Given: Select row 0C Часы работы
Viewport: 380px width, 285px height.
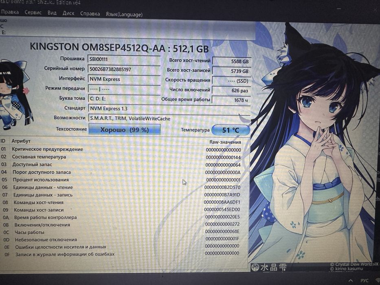Looking at the screenshot, I should (x=121, y=232).
